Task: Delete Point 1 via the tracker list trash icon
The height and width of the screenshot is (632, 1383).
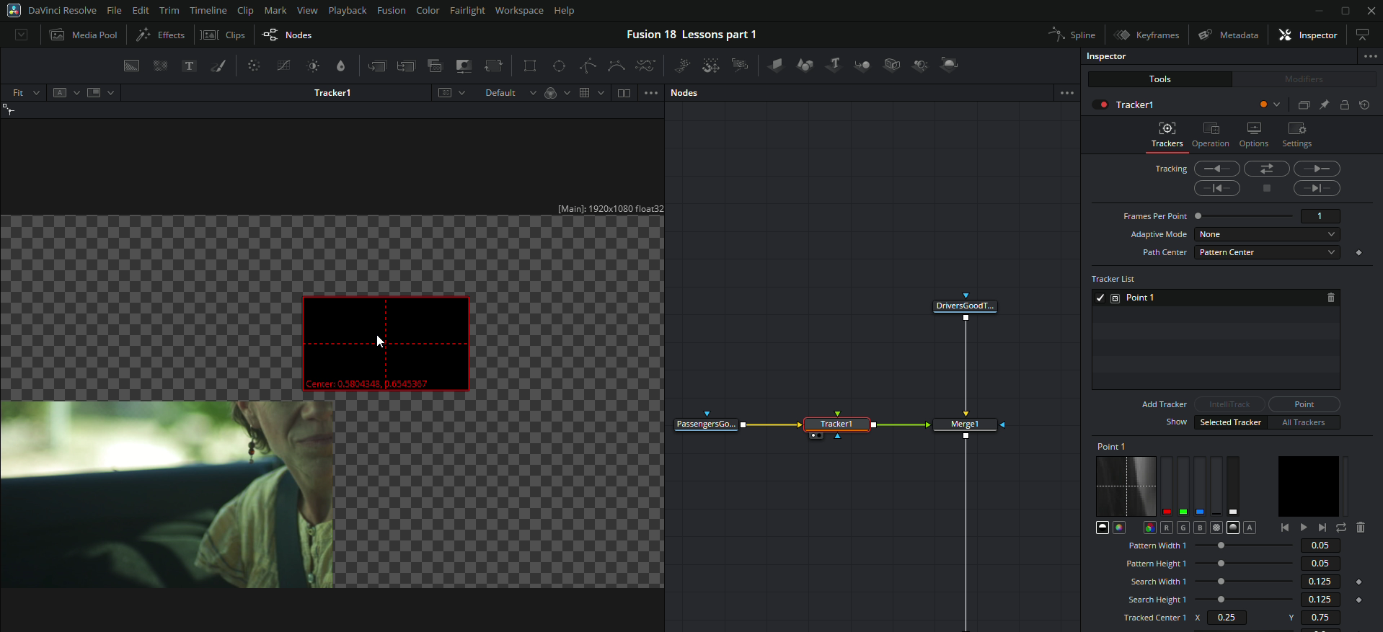Action: pos(1331,298)
